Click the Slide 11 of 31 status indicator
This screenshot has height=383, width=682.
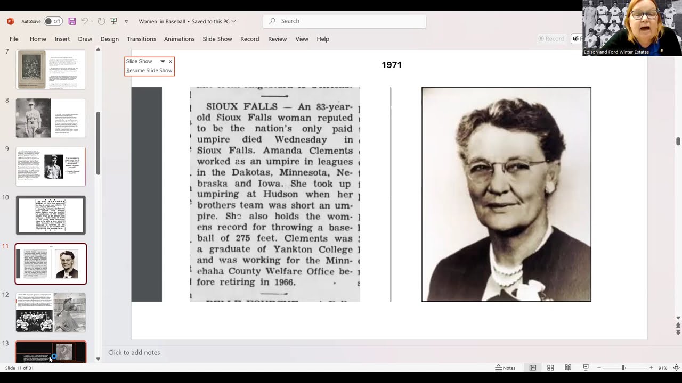[x=19, y=368]
